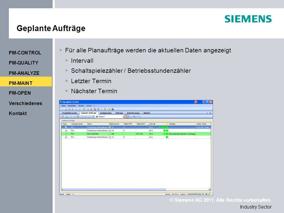Click the status icon of row PL4

[x=66, y=130]
